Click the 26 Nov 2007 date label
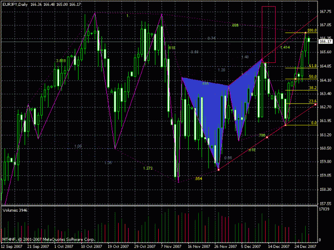334x250 pixels. pyautogui.click(x=226, y=246)
